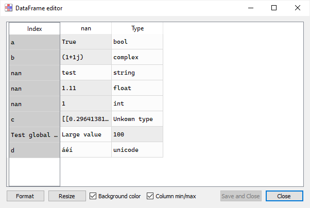Screen dimensions: 310x208
Task: Click the 'unicode' type cell
Action: [137, 150]
